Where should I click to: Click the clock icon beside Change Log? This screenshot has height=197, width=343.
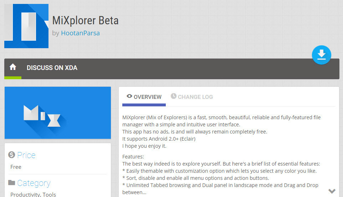[x=174, y=96]
